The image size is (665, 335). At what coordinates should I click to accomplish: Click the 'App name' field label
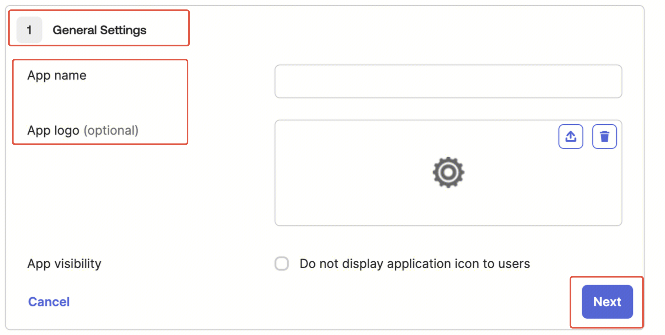click(57, 75)
